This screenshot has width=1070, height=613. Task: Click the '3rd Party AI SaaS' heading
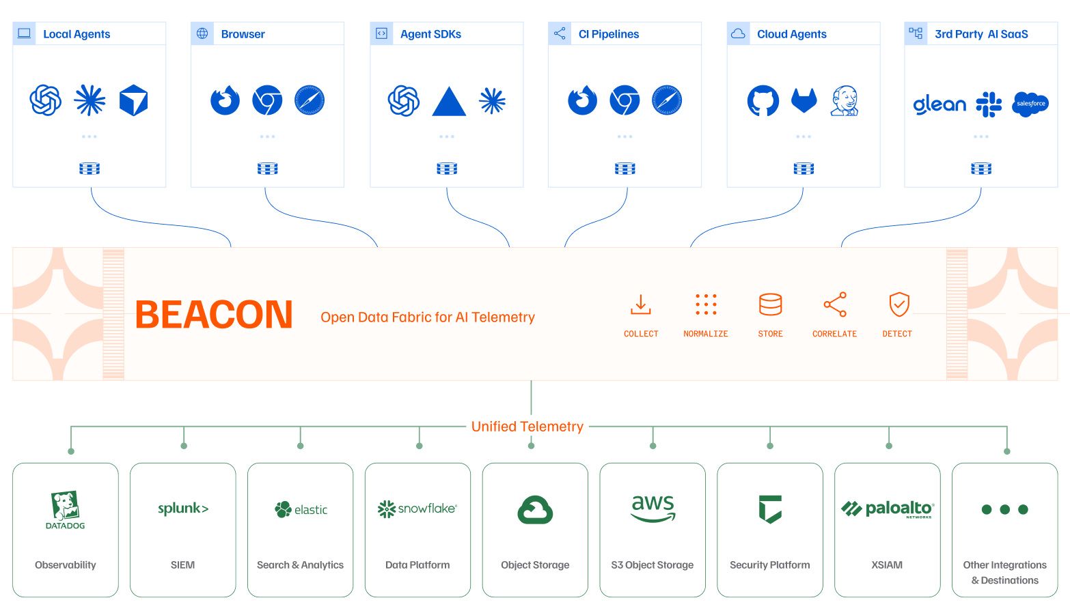981,34
